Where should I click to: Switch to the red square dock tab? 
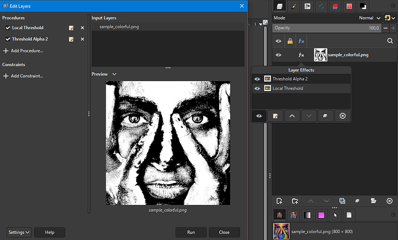coord(350,6)
